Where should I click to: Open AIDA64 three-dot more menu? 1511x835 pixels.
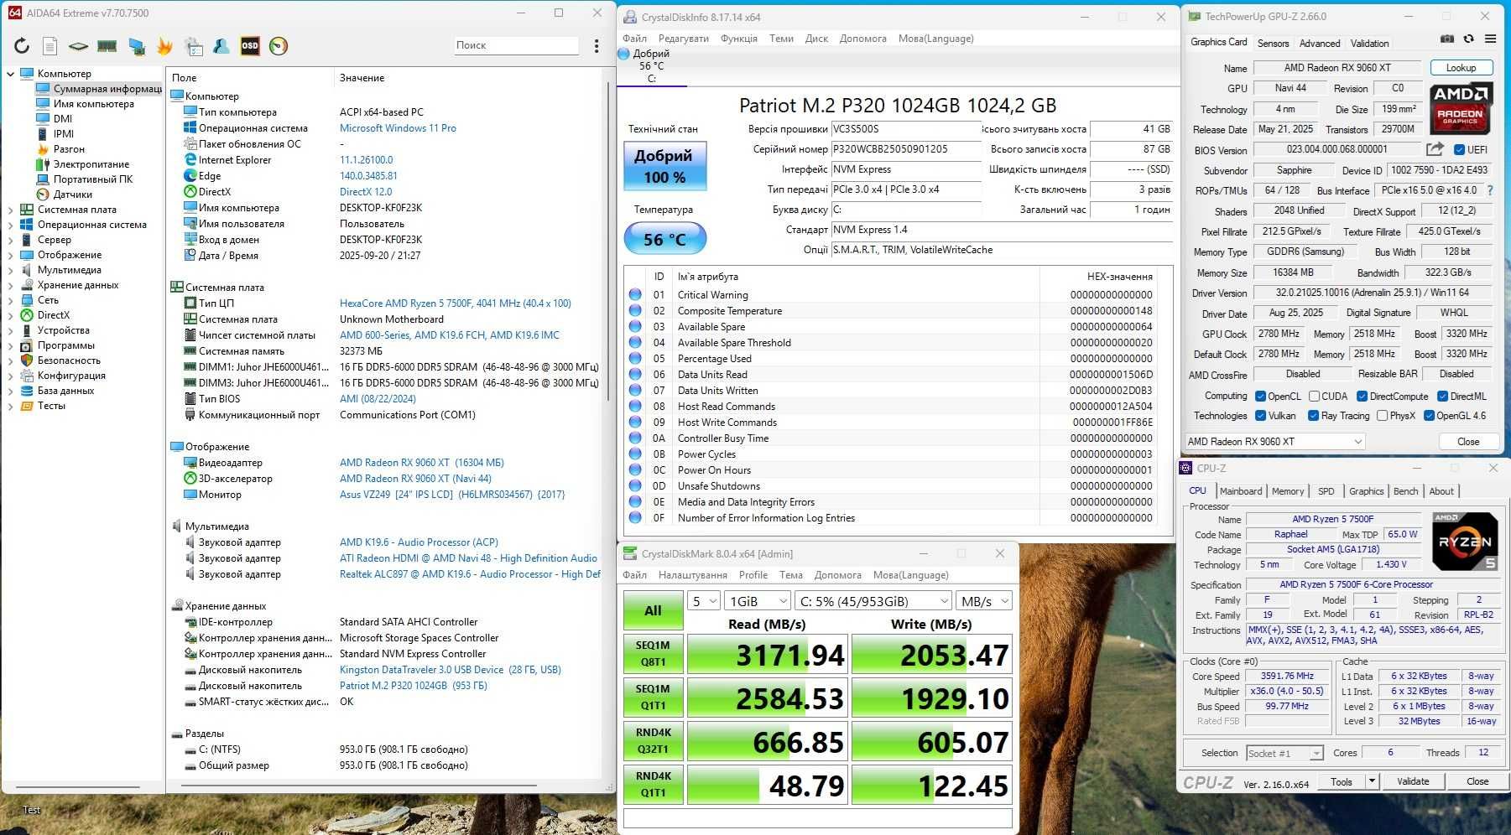coord(597,46)
